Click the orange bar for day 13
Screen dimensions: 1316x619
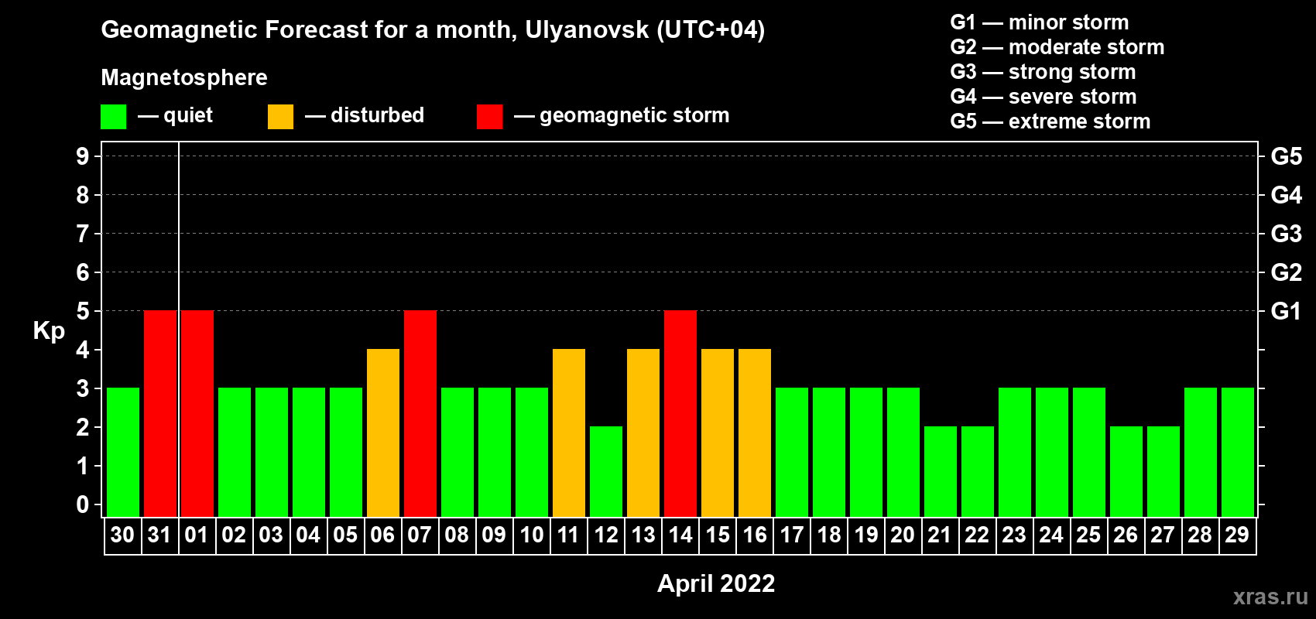(643, 433)
